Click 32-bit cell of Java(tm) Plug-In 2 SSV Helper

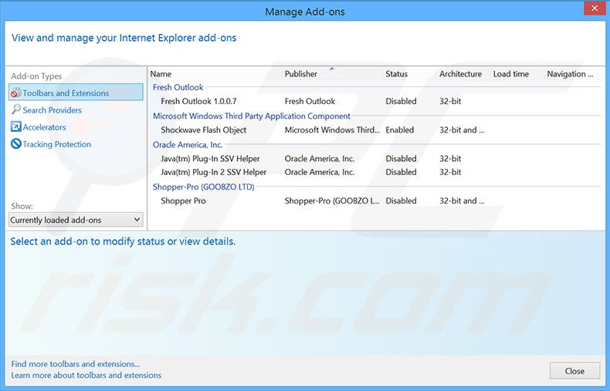click(x=450, y=172)
